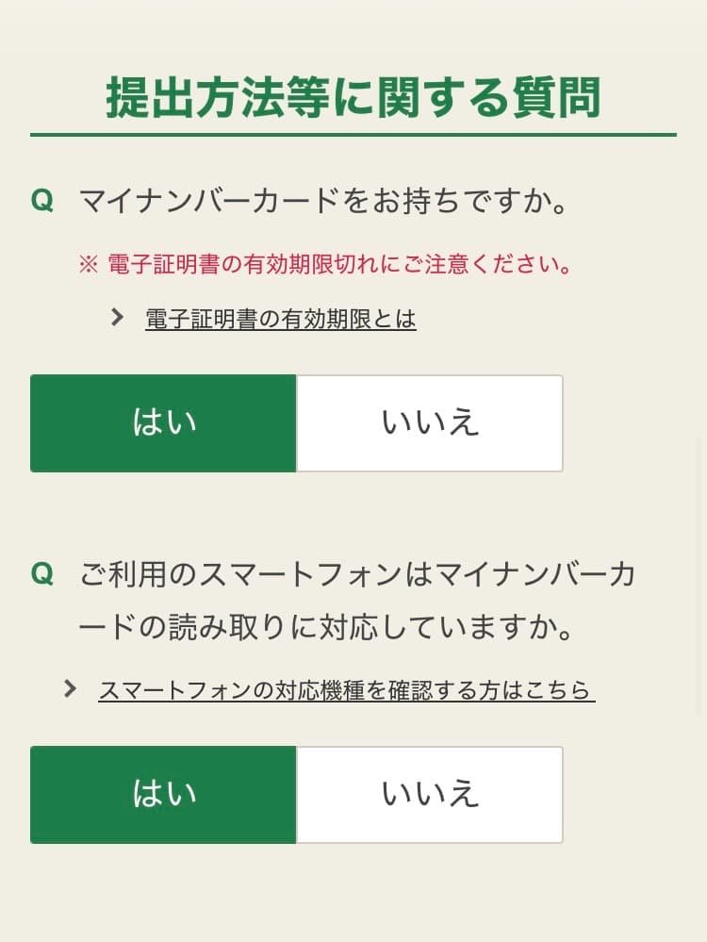The image size is (707, 942).
Task: Click the question text マイナンバーカードをお持ちですか。
Action: [325, 201]
